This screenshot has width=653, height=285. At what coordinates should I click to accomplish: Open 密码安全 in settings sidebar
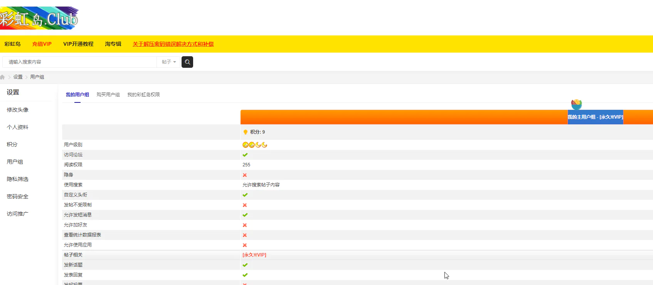tap(18, 196)
